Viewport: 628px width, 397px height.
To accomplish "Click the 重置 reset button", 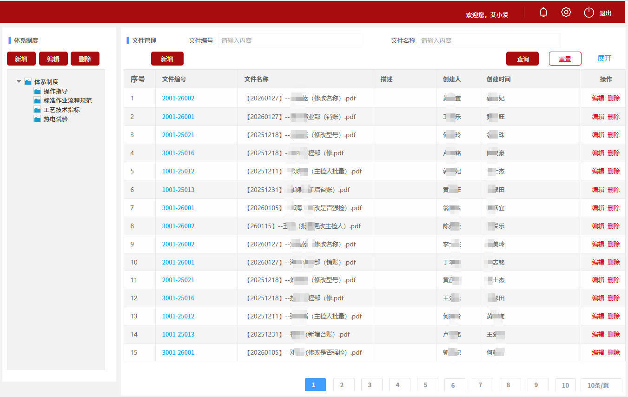I will pos(565,59).
